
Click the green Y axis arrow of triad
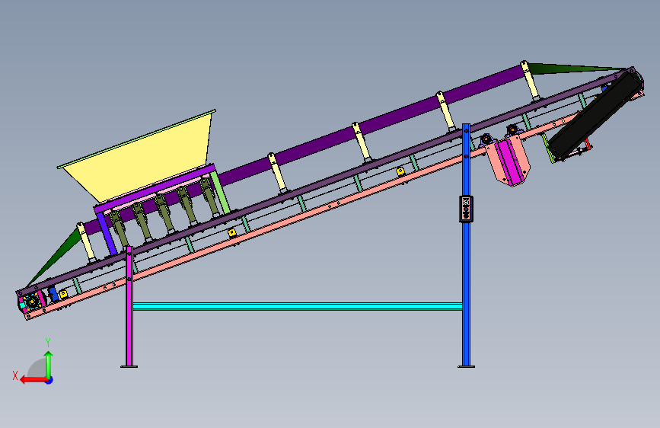coord(49,364)
